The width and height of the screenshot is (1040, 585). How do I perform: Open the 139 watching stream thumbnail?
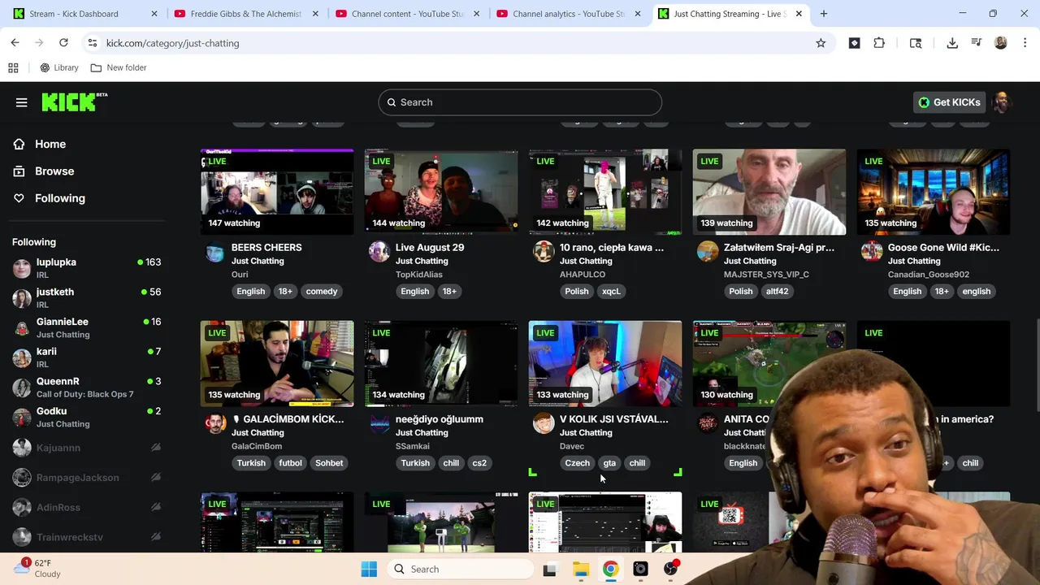click(x=769, y=192)
